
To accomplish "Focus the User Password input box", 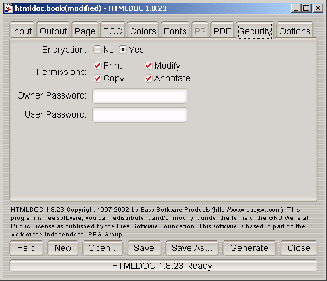I will point(140,115).
